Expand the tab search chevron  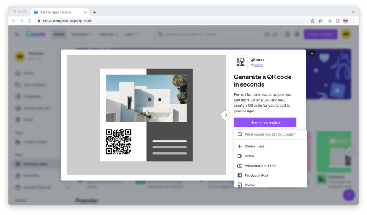[x=353, y=13]
